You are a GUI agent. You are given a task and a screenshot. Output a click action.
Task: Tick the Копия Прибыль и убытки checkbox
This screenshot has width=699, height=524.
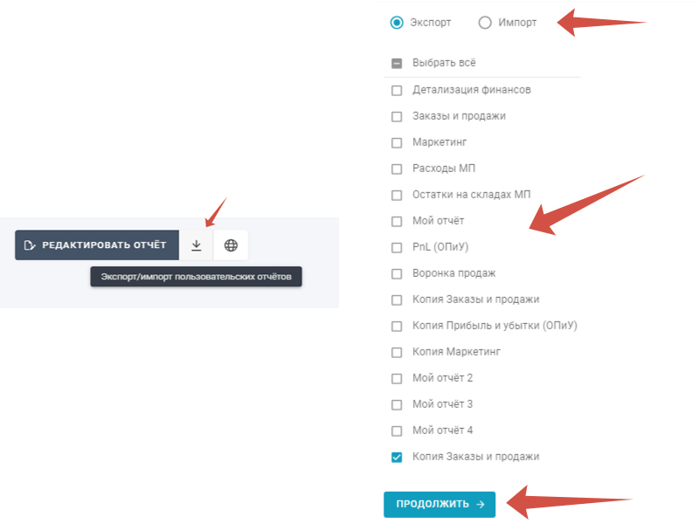tap(397, 326)
